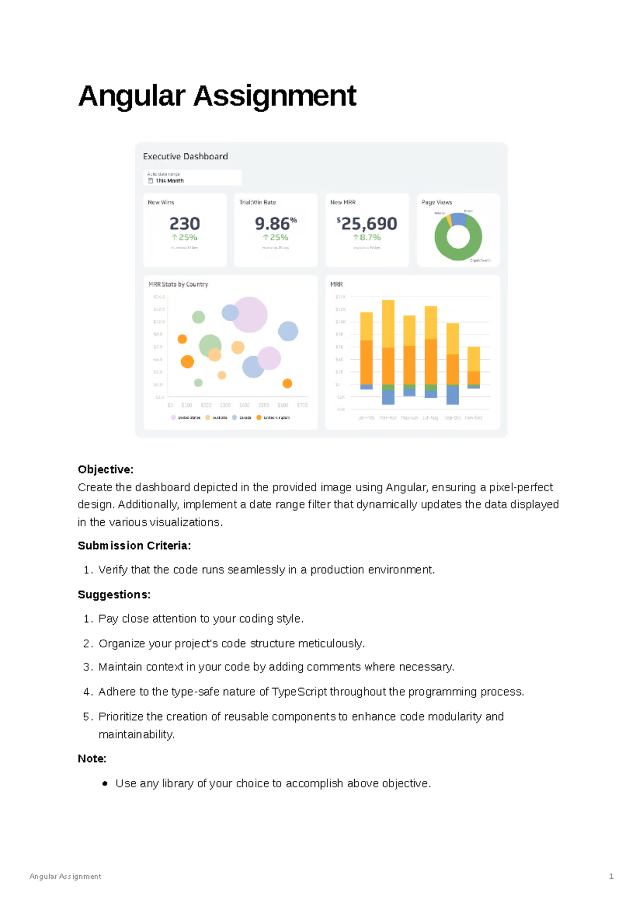Click the up arrow in the Trial:Win Rate card
643x910 pixels.
(x=265, y=238)
